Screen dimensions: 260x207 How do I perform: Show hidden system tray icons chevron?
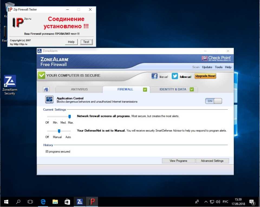click(x=206, y=202)
